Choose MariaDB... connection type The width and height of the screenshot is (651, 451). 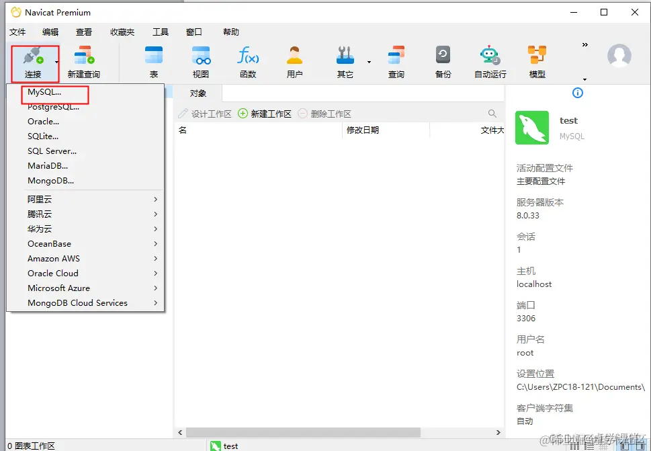pyautogui.click(x=48, y=166)
